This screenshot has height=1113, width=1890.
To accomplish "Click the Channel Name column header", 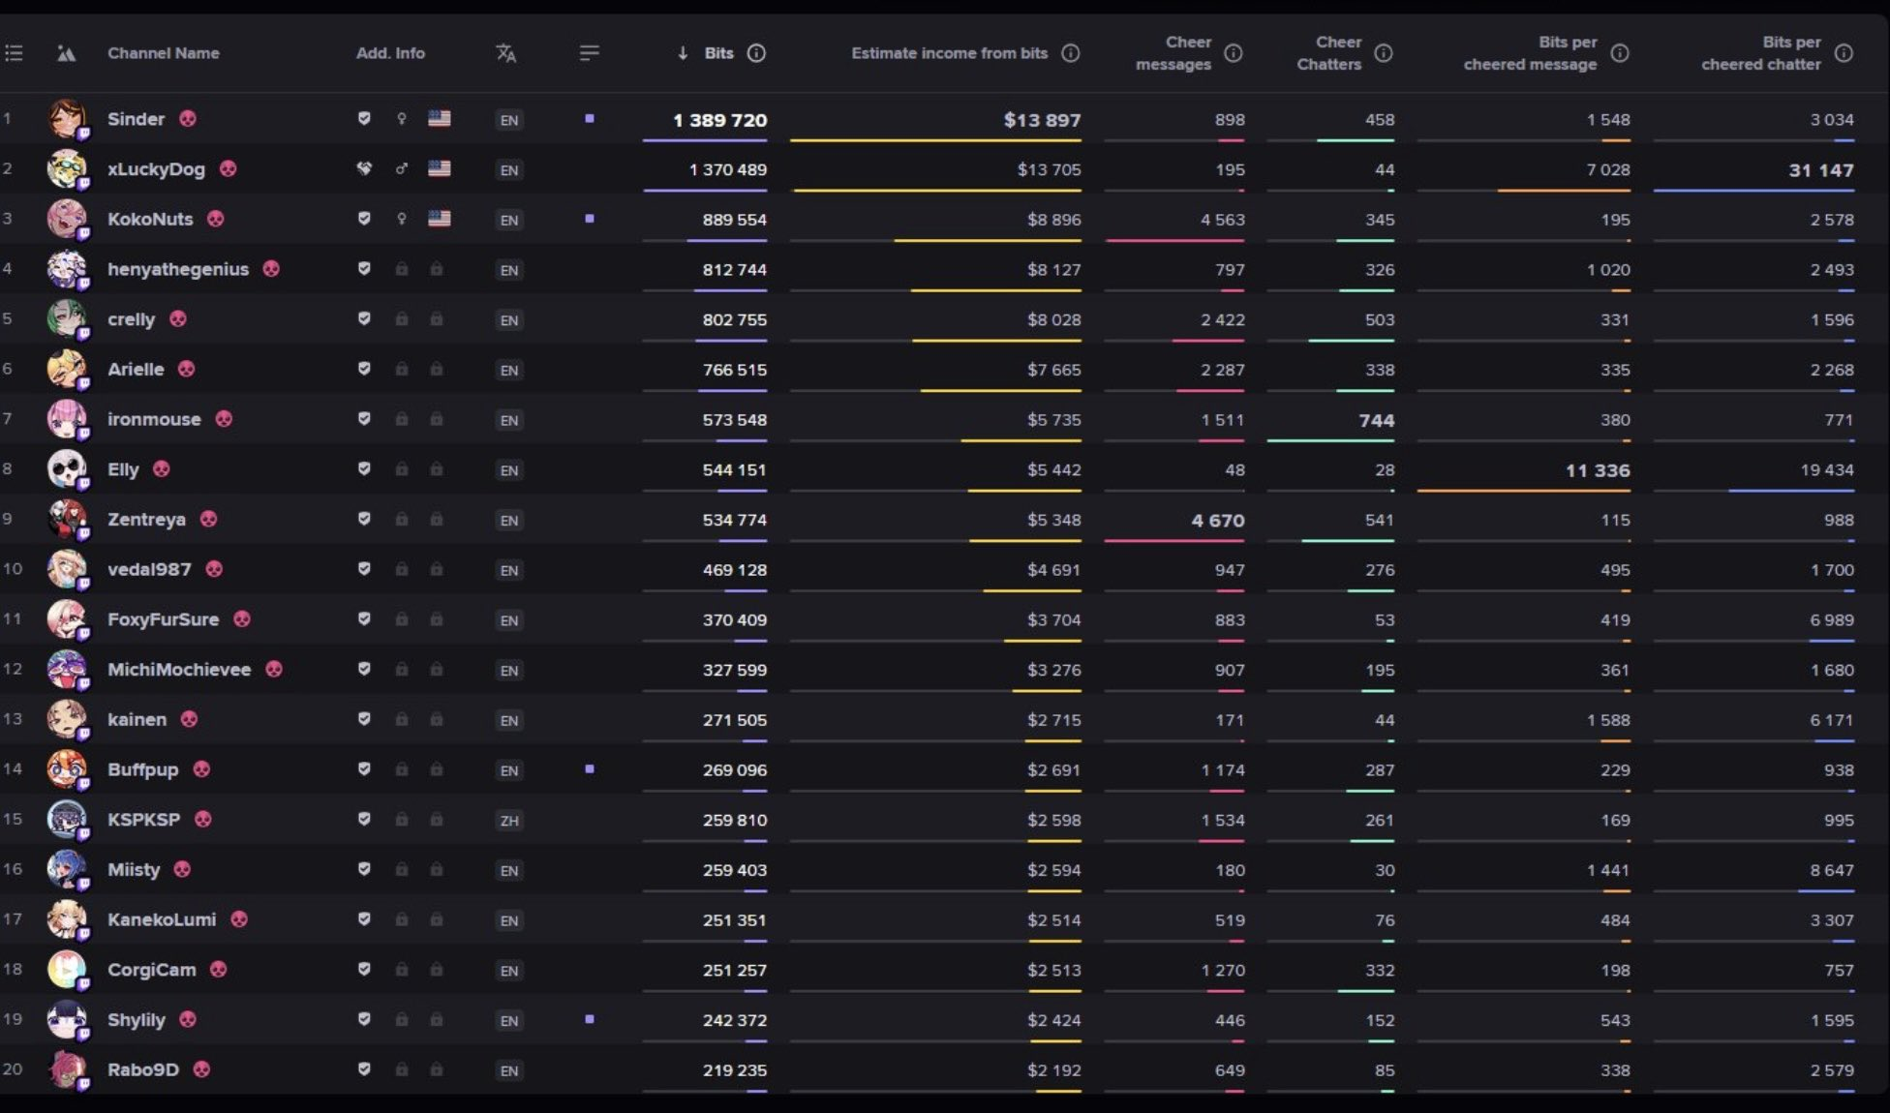I will pos(163,53).
